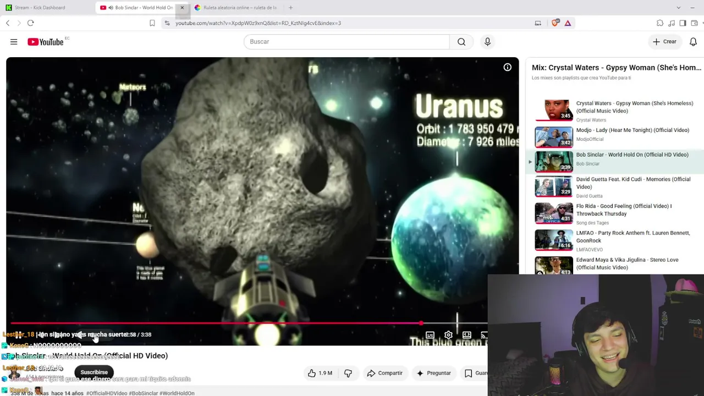This screenshot has width=704, height=396.
Task: Reload the page in the browser
Action: (31, 23)
